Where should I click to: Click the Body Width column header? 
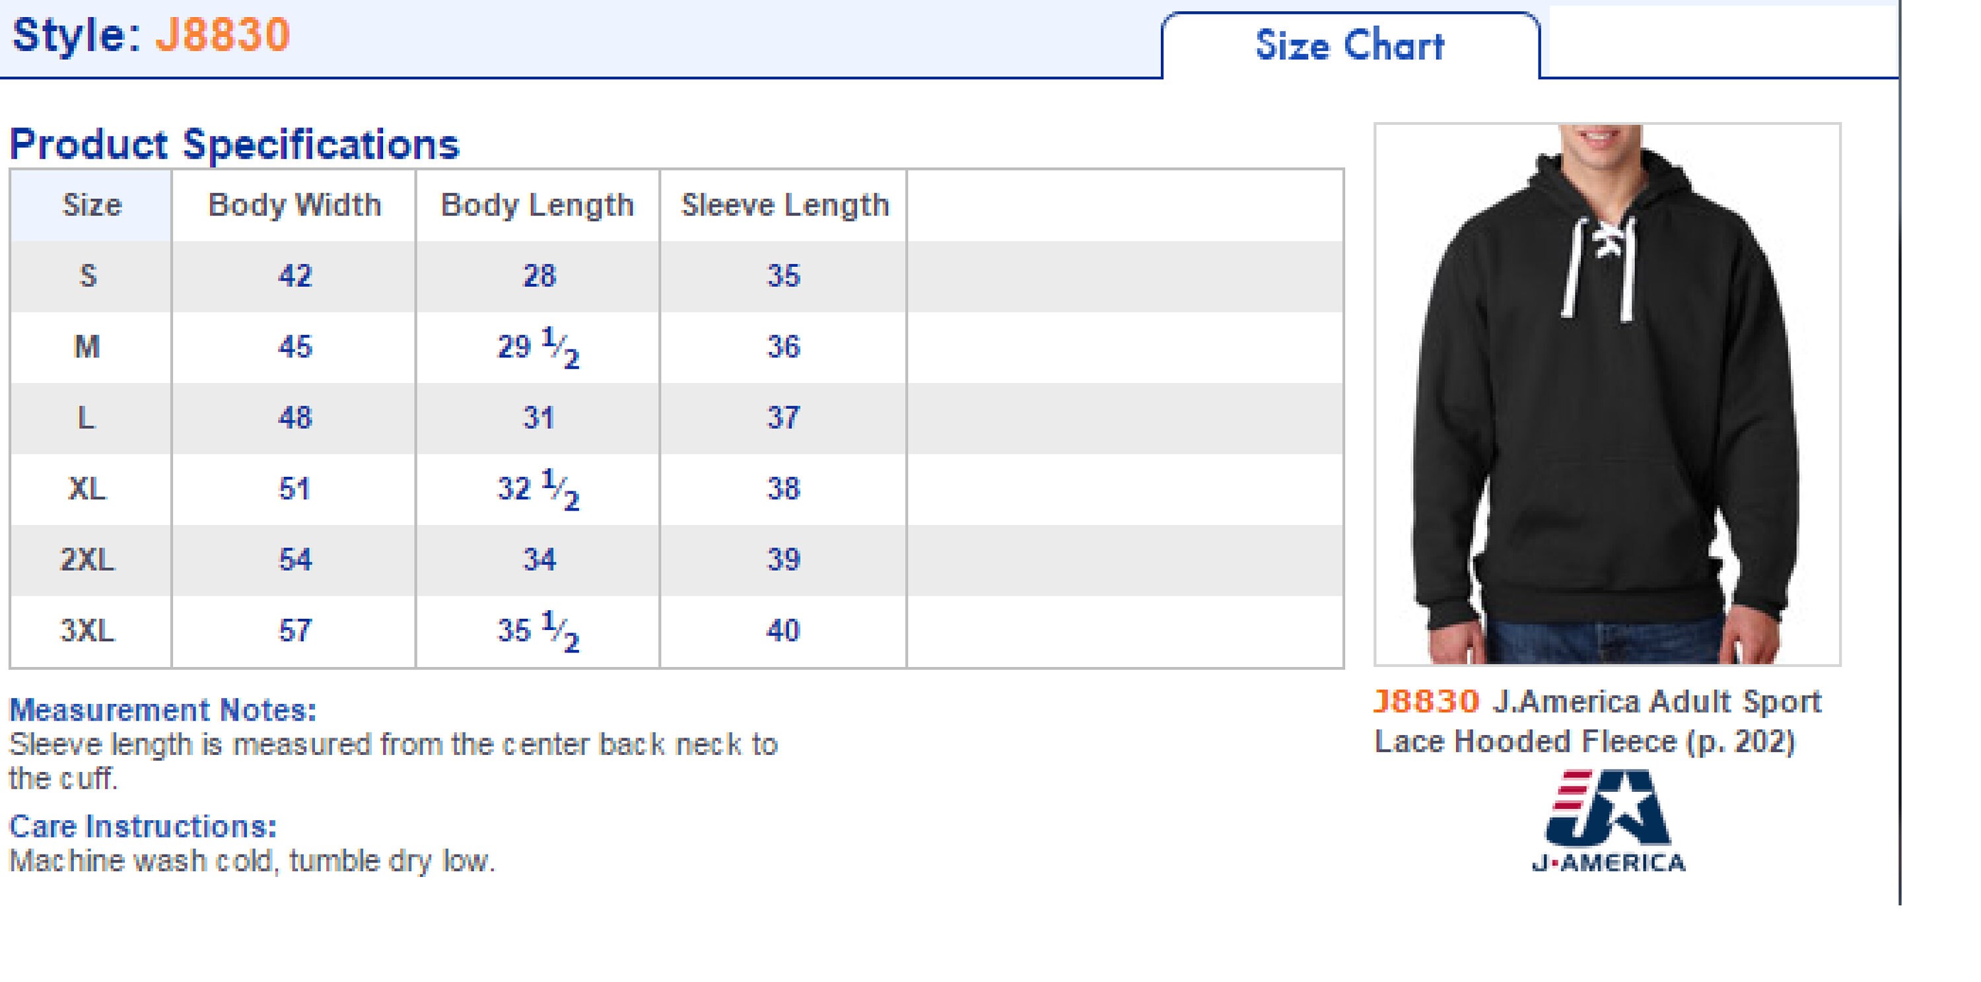295,205
